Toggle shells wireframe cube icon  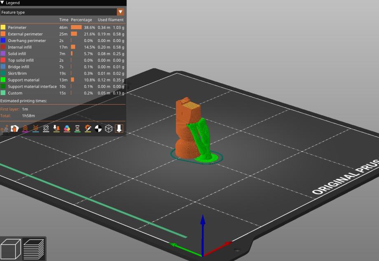pyautogui.click(x=109, y=129)
